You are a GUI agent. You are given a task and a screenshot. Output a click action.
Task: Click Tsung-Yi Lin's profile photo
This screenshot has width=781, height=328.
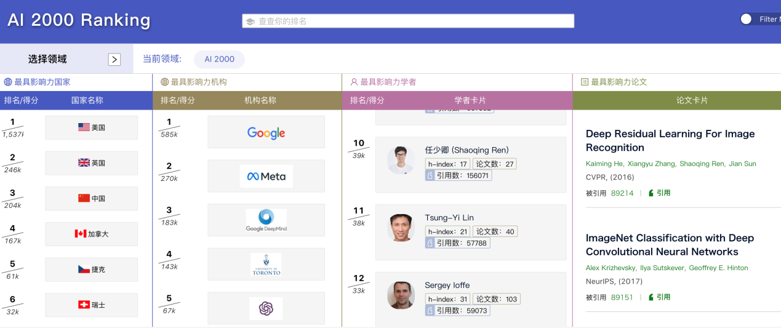[401, 228]
